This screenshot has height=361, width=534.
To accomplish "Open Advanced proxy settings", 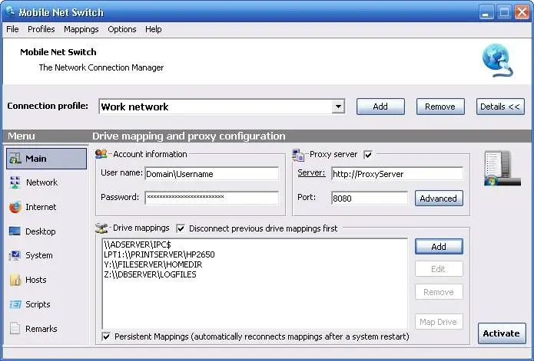I will [439, 199].
